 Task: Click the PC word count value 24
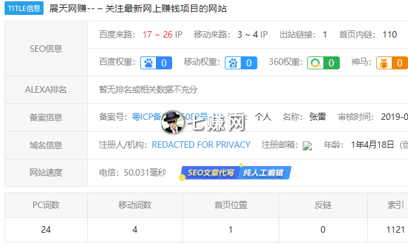(45, 229)
